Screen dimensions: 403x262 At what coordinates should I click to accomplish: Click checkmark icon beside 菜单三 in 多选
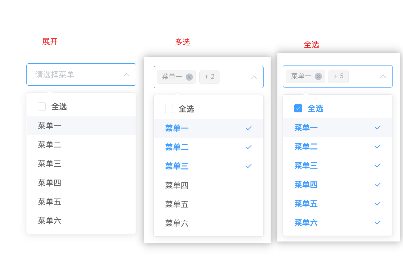(x=249, y=166)
